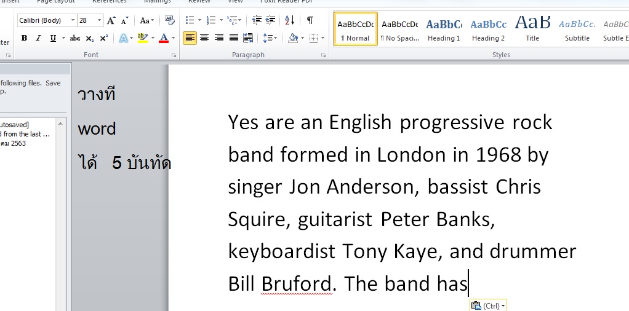The image size is (629, 311).
Task: Start a numbered list
Action: (211, 20)
